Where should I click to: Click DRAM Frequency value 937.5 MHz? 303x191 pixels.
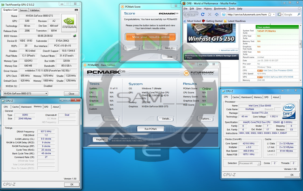point(46,131)
